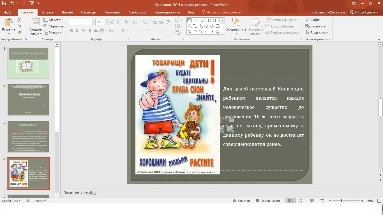
Task: Clear all text formatting
Action: click(126, 22)
